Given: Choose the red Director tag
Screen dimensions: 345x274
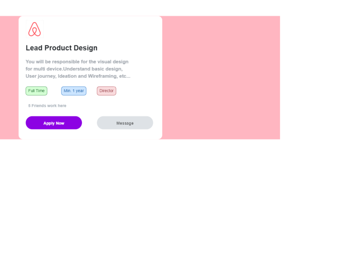Looking at the screenshot, I should click(106, 91).
